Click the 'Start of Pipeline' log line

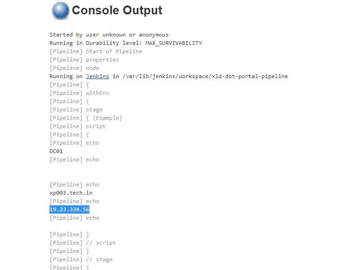[96, 51]
